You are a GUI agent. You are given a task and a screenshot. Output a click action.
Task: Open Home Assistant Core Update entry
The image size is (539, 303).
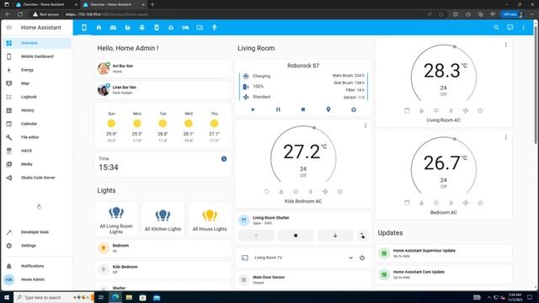[x=444, y=274]
